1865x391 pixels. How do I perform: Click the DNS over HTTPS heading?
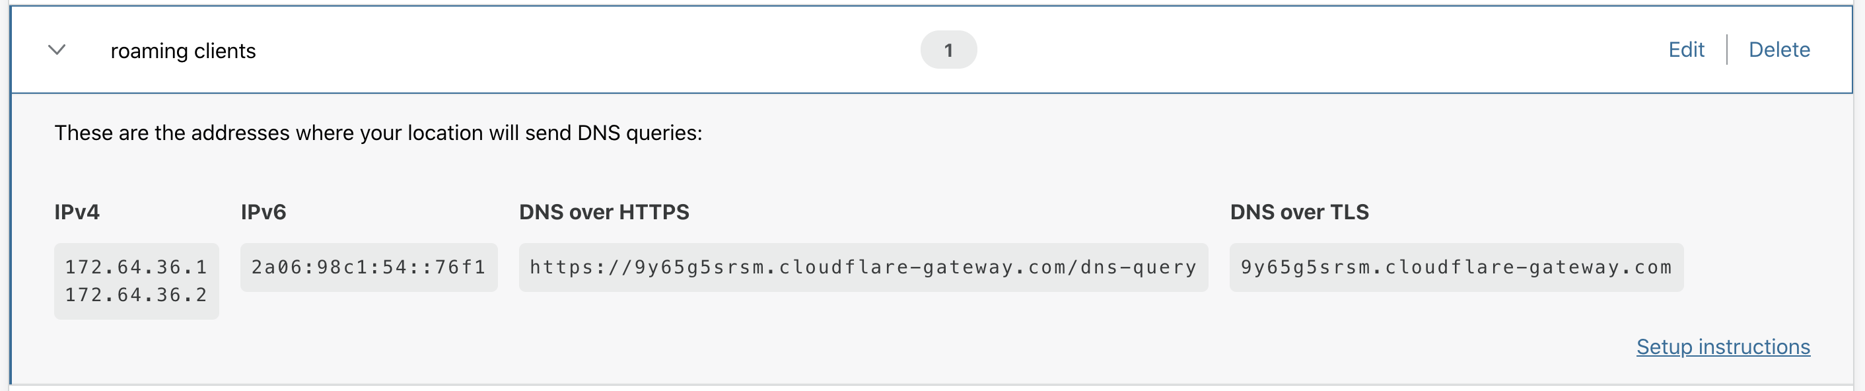[604, 212]
